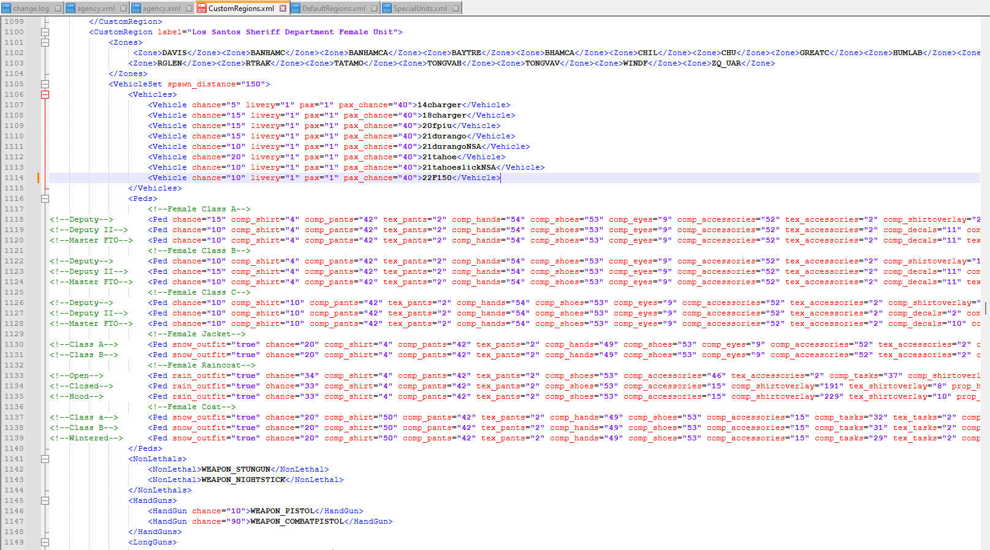This screenshot has height=550, width=990.
Task: Collapse the Zones fold at line 1101
Action: coord(45,42)
